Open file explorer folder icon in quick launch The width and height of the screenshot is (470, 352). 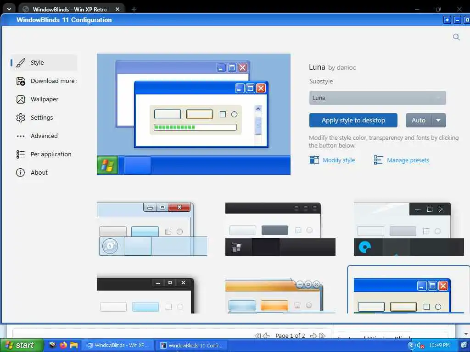click(74, 345)
